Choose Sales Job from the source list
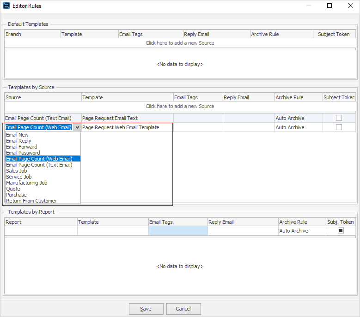This screenshot has height=317, width=360. (x=17, y=171)
